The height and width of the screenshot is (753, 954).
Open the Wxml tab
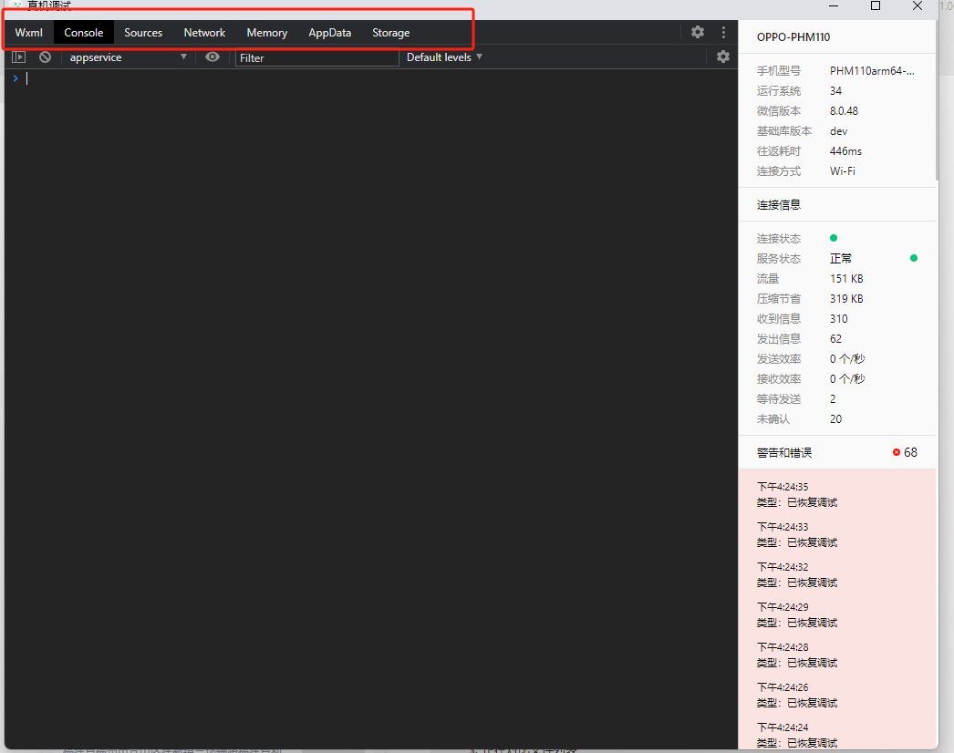click(x=28, y=33)
